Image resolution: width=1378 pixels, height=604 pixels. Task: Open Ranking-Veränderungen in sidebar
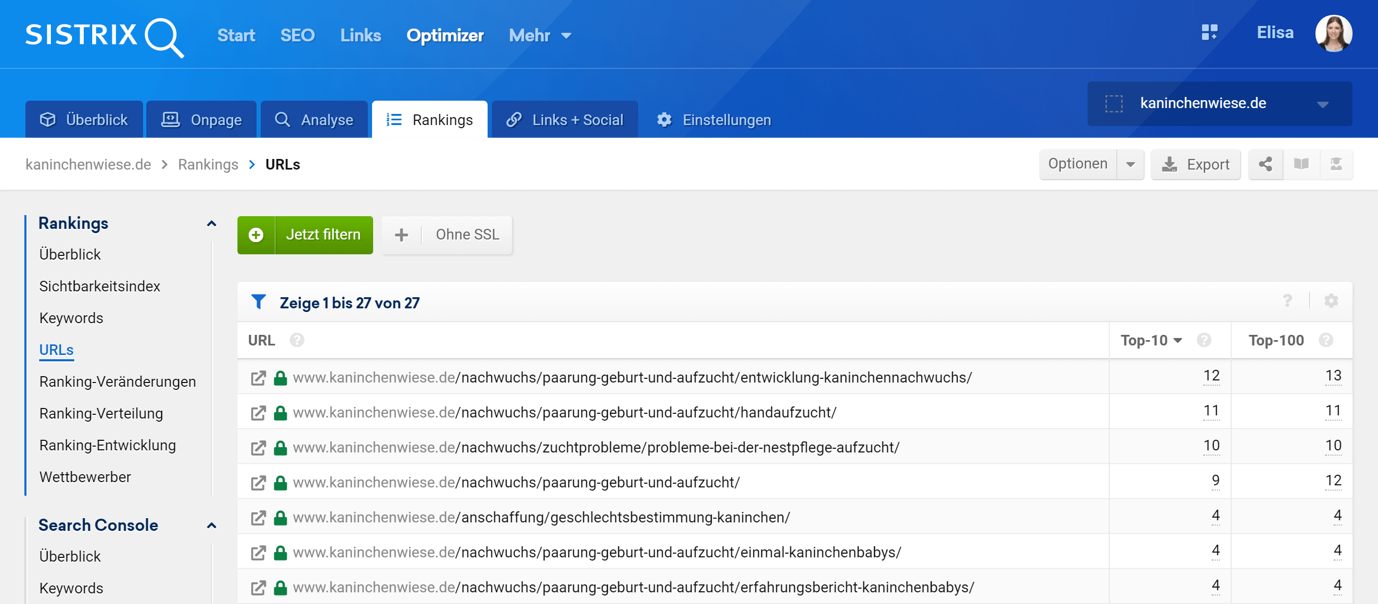(118, 381)
